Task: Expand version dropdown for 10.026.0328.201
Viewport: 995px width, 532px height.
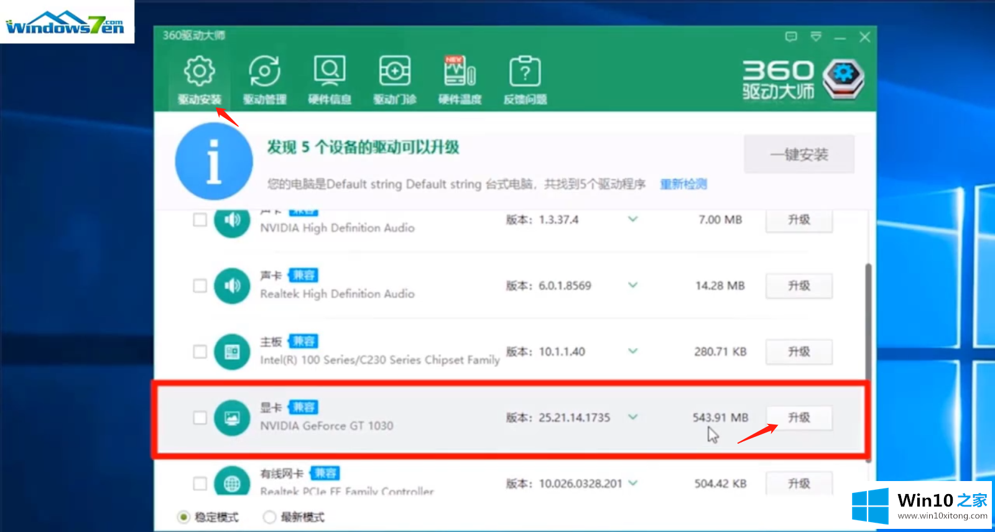Action: (633, 483)
